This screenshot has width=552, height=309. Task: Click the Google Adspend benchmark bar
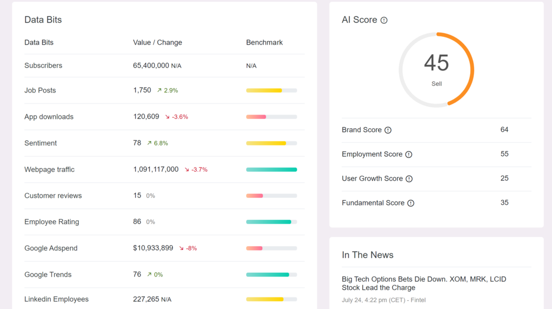[272, 248]
